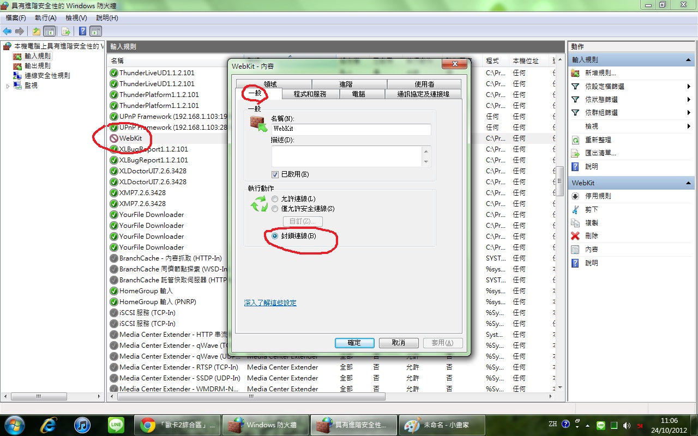Expand the 依設定檔篩選 submenu arrow

689,87
